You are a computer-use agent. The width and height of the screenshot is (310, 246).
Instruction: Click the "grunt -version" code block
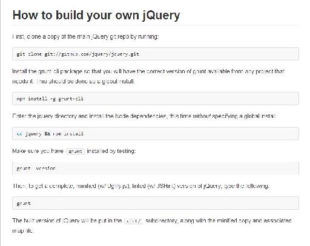pos(156,168)
